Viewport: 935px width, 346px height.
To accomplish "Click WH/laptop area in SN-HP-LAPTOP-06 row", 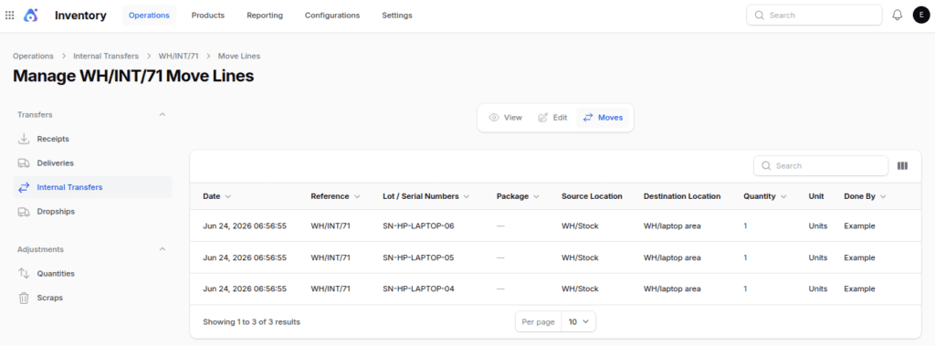I will click(x=672, y=226).
